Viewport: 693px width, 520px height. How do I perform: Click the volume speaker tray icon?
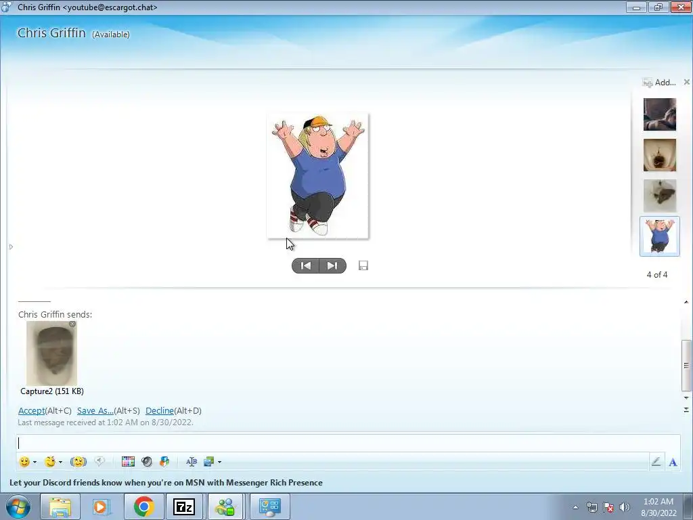pyautogui.click(x=625, y=507)
